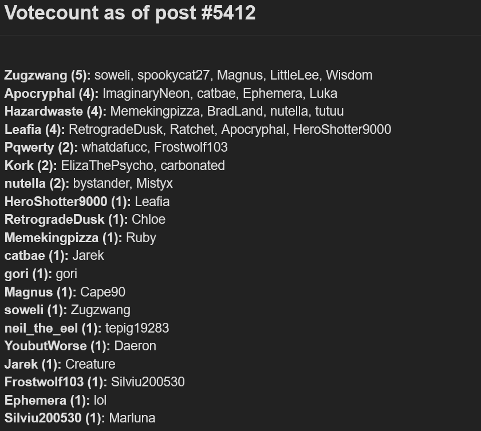This screenshot has width=481, height=431.
Task: Click voter Cape90
Action: click(x=102, y=292)
